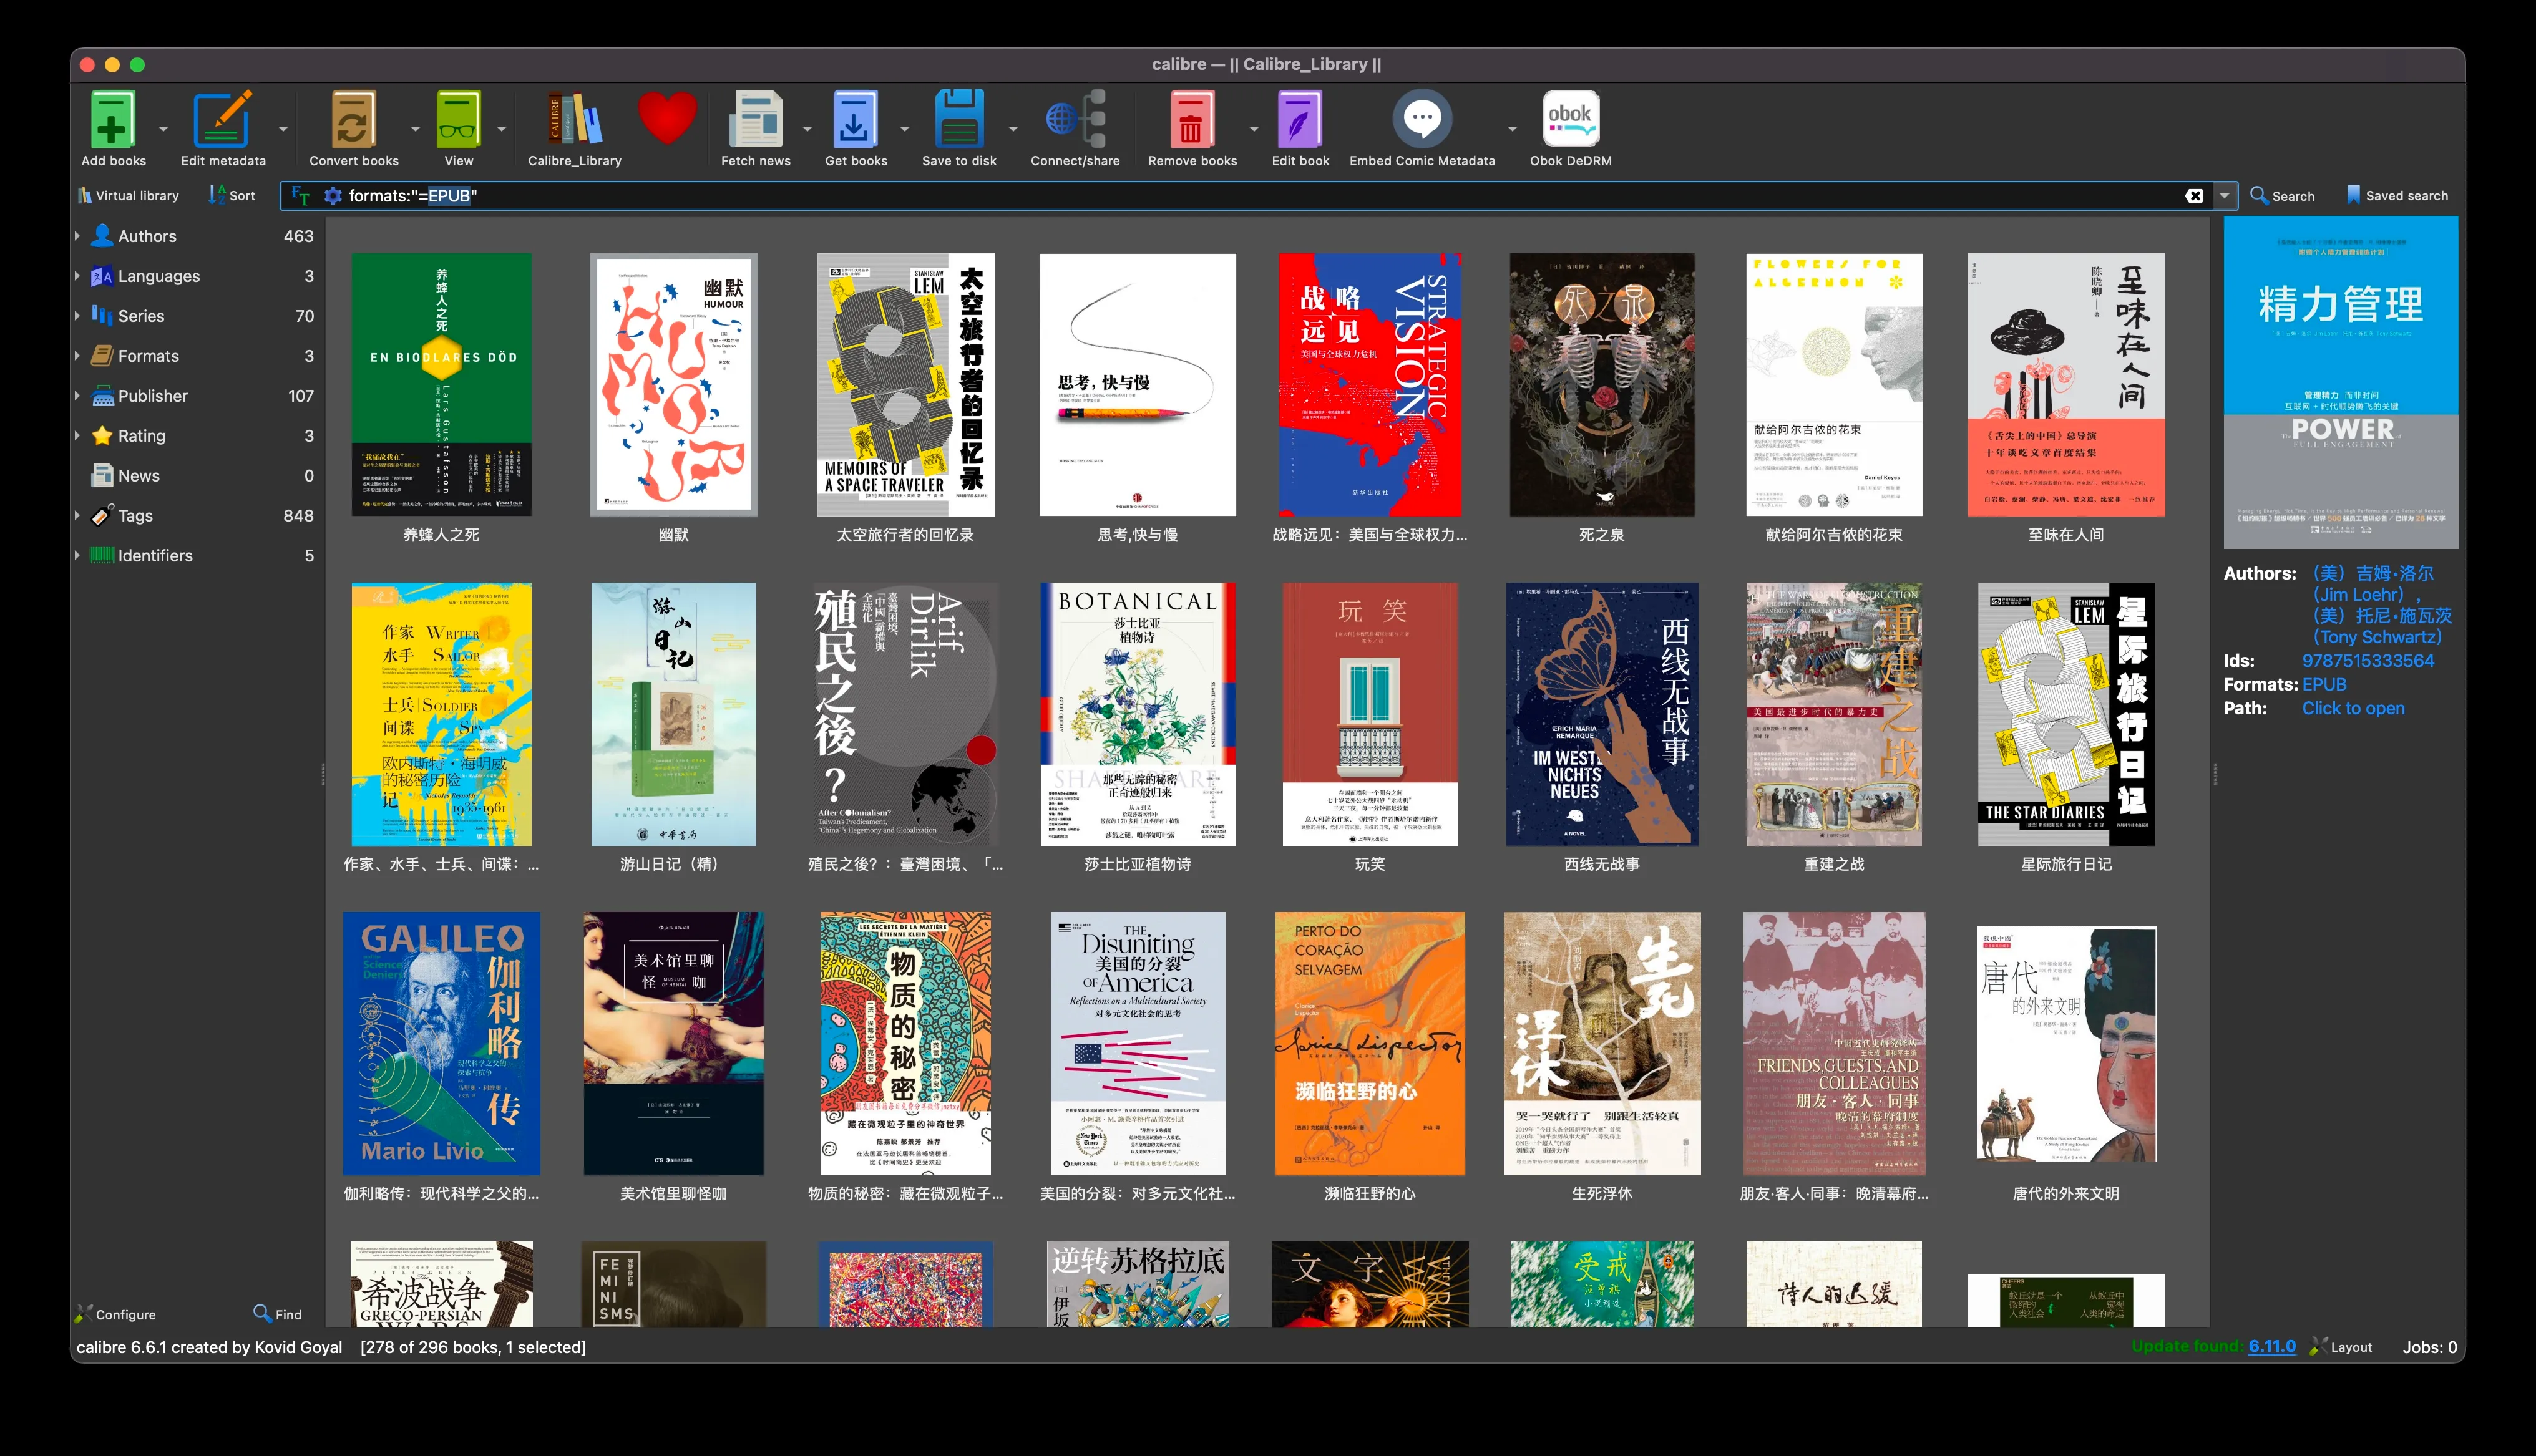Click the EPUB format link

[x=2324, y=685]
